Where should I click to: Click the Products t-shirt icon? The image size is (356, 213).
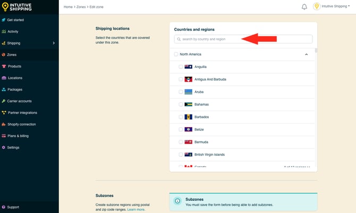(4, 66)
